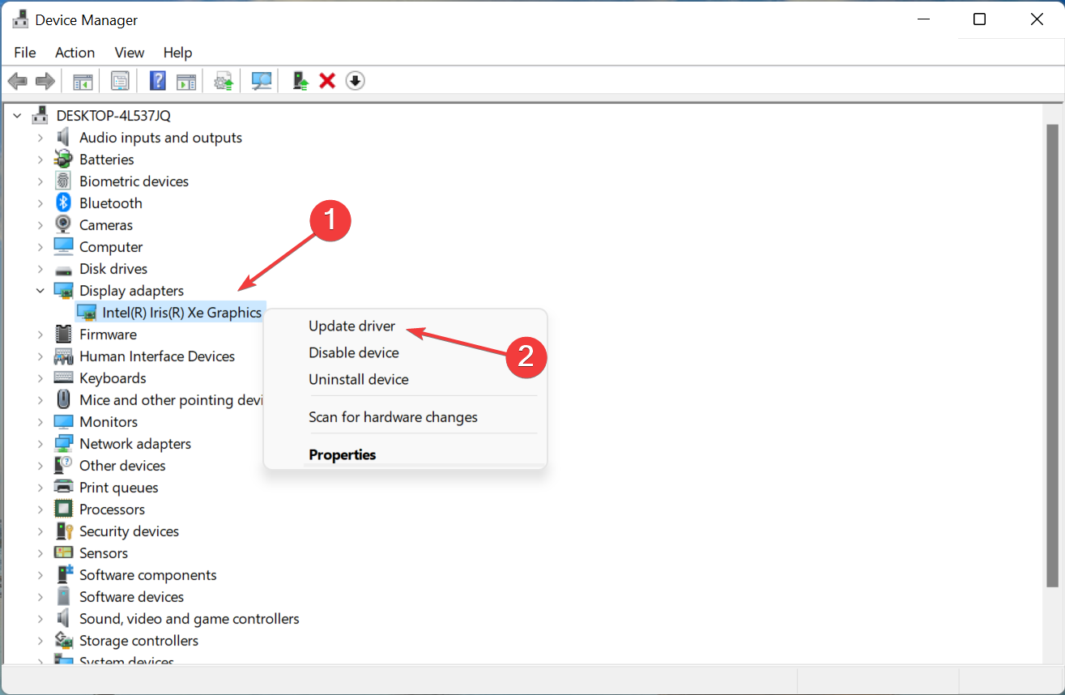Click the Disk drives icon
1065x695 pixels.
63,269
